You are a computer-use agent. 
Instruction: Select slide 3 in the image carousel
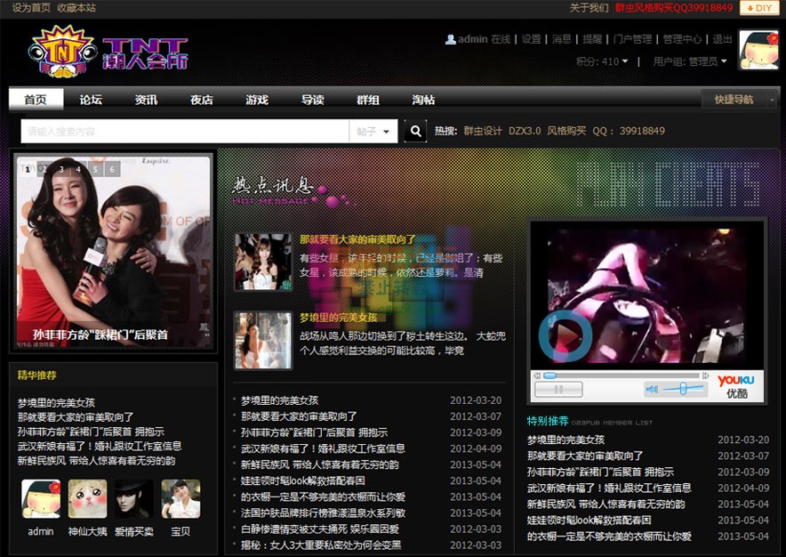(61, 168)
